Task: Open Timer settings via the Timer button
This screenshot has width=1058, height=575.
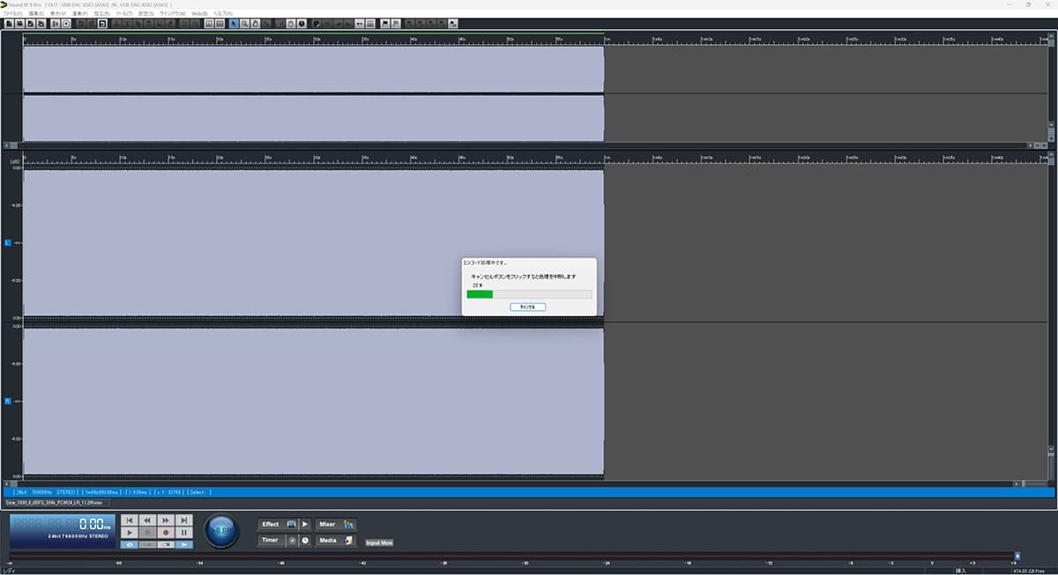Action: pos(270,540)
